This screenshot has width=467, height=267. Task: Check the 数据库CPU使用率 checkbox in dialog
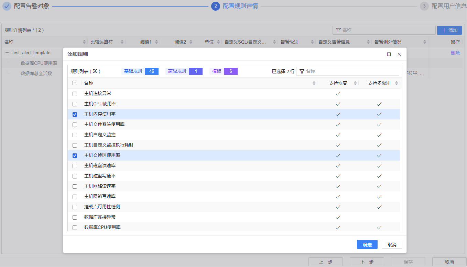[x=75, y=228]
